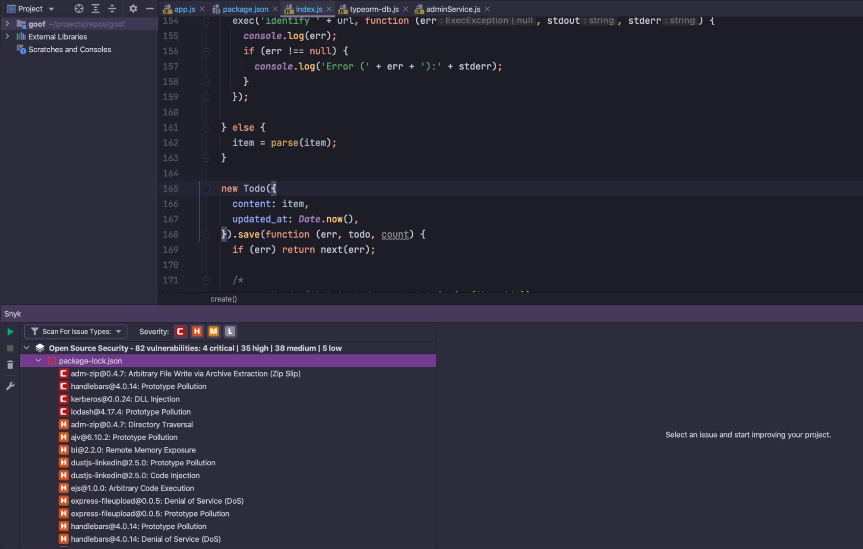Collapse all nodes in the Project tree
Viewport: 863px width, 549px height.
pyautogui.click(x=112, y=9)
